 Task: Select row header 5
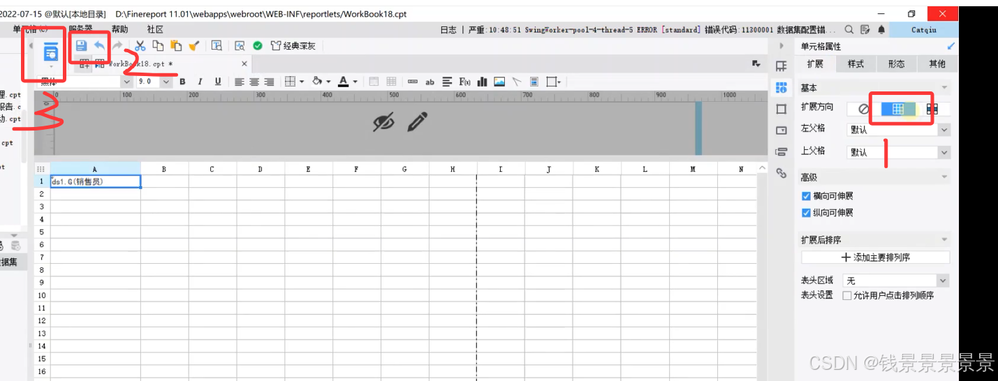[x=42, y=232]
